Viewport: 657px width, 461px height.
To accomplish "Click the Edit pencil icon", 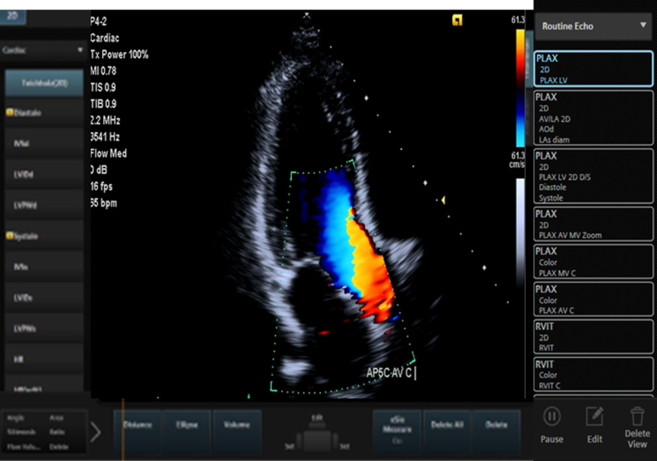I will (594, 417).
